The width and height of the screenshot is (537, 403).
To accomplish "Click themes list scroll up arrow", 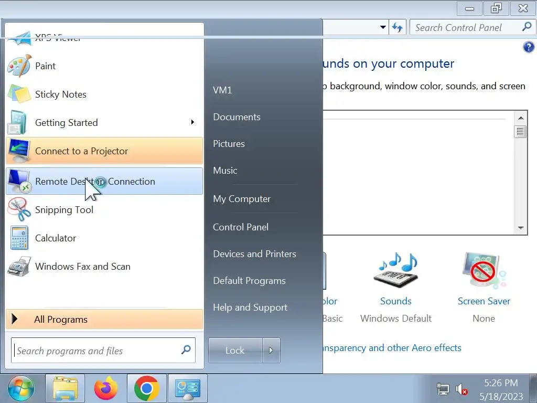I will [521, 118].
